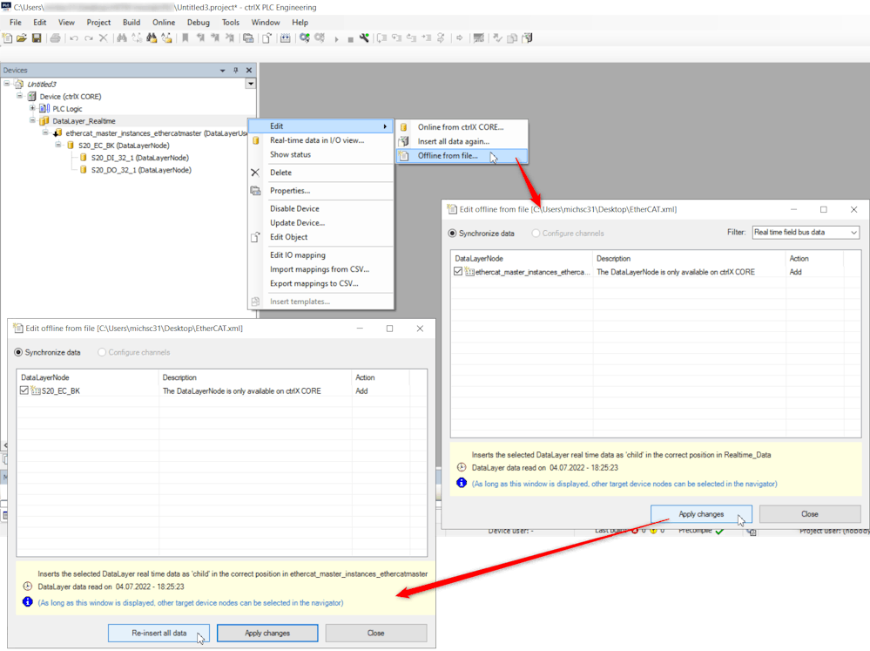The image size is (870, 651).
Task: Click the Find binoculars toolbar icon
Action: 122,38
